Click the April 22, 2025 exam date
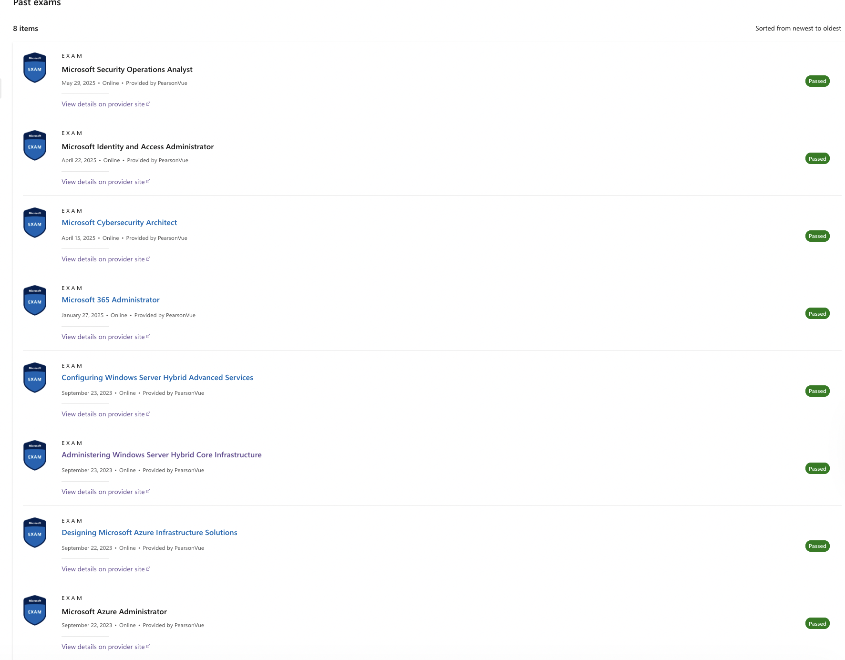845x660 pixels. tap(79, 160)
